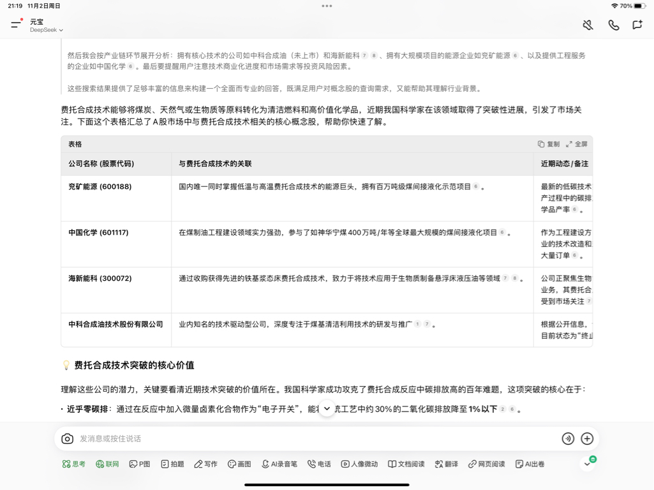Tap the 21:19 clock in status bar

(15, 6)
